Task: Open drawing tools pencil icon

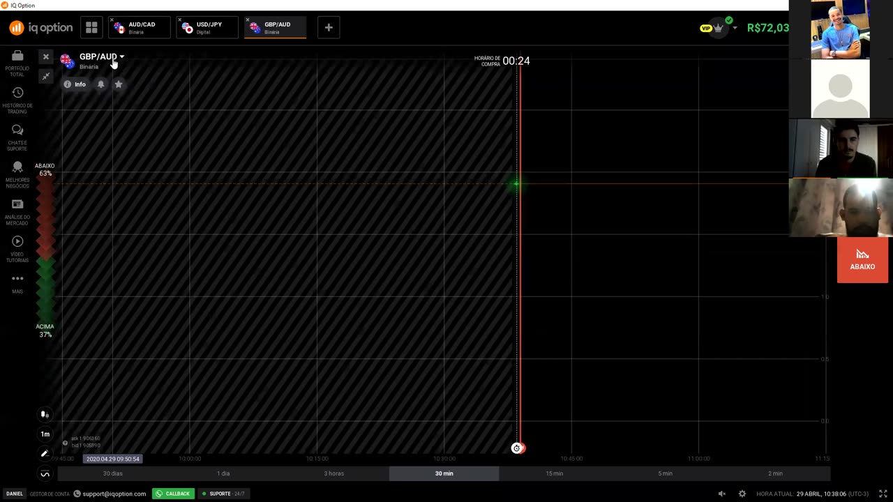Action: click(x=45, y=453)
